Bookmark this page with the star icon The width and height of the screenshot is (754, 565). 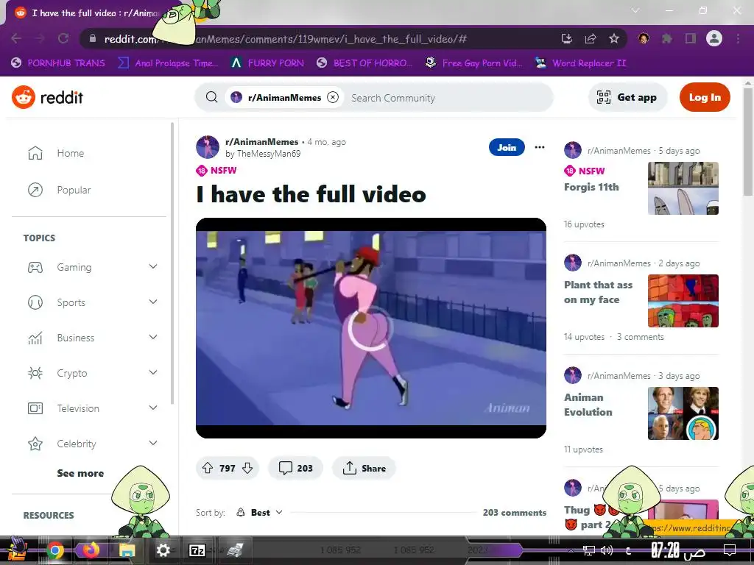pyautogui.click(x=614, y=38)
